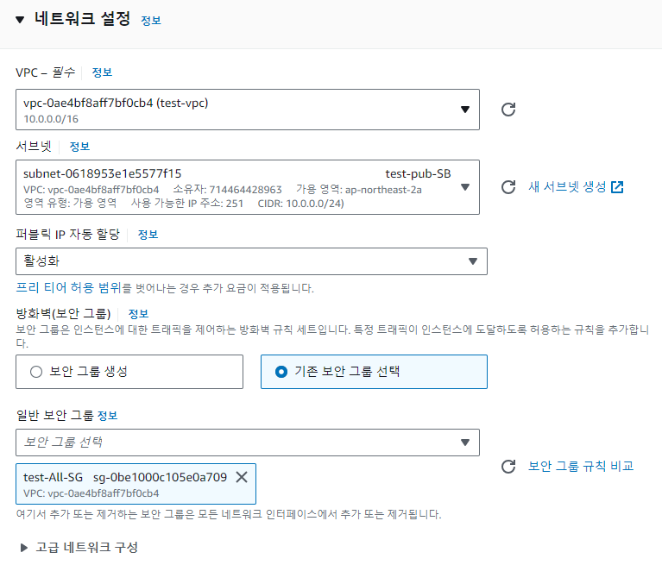Screen dimensions: 662x565
Task: Click the 가용 영역: ap-northeast-2a text
Action: tap(359, 190)
